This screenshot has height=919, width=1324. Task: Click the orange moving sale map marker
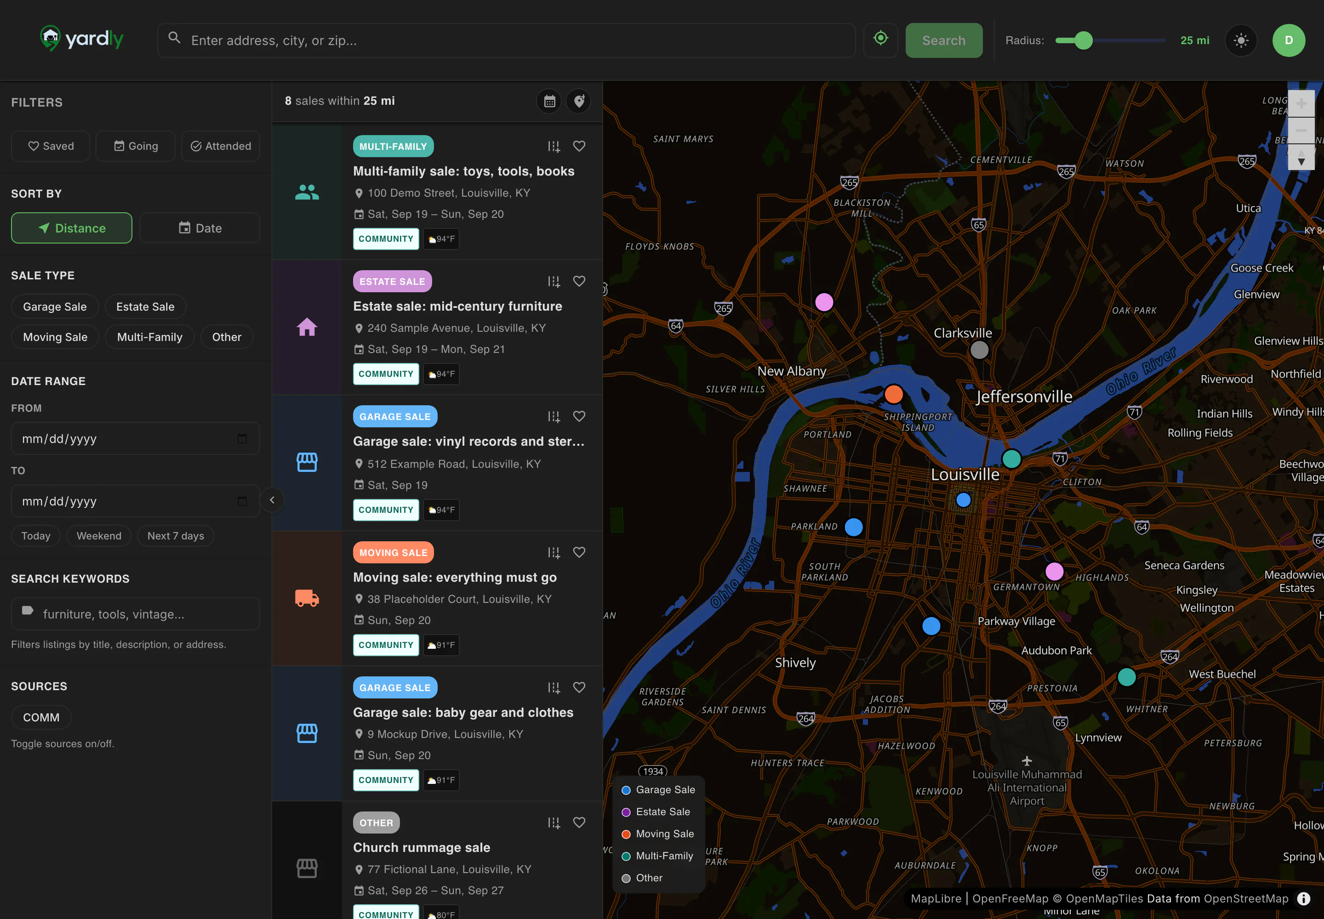pos(894,394)
